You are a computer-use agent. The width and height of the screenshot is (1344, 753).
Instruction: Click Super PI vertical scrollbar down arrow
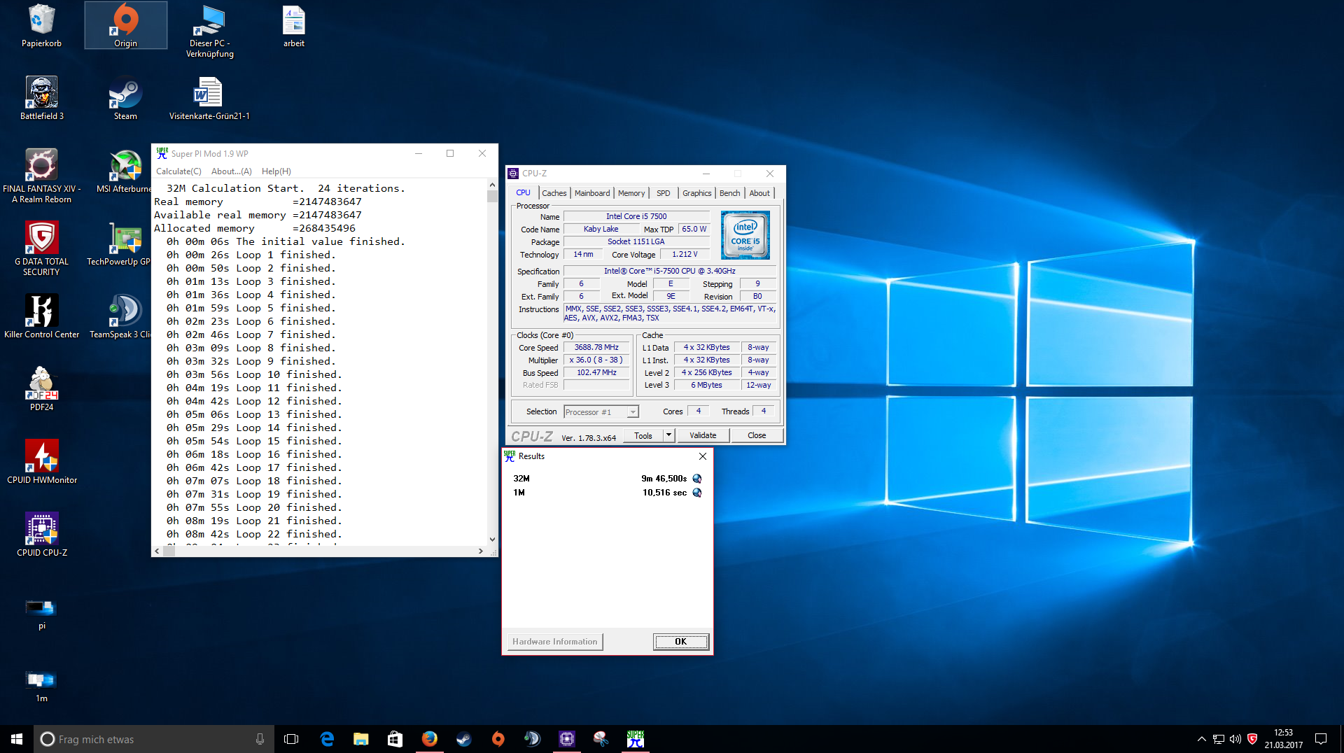tap(492, 539)
